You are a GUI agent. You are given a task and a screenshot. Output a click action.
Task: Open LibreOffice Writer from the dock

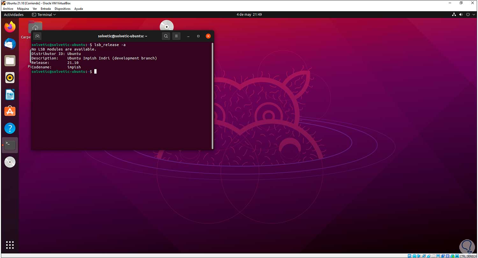click(x=10, y=94)
